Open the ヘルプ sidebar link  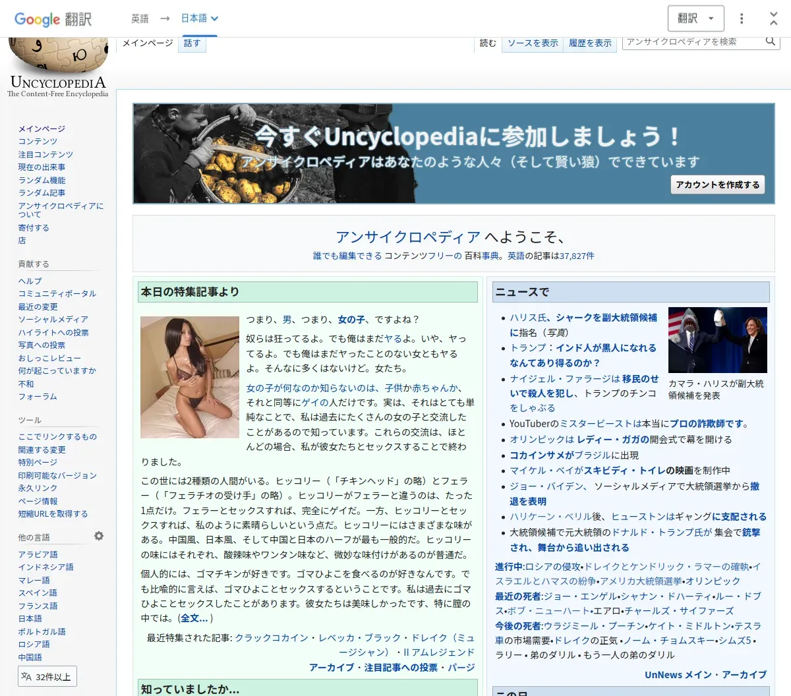coord(30,281)
